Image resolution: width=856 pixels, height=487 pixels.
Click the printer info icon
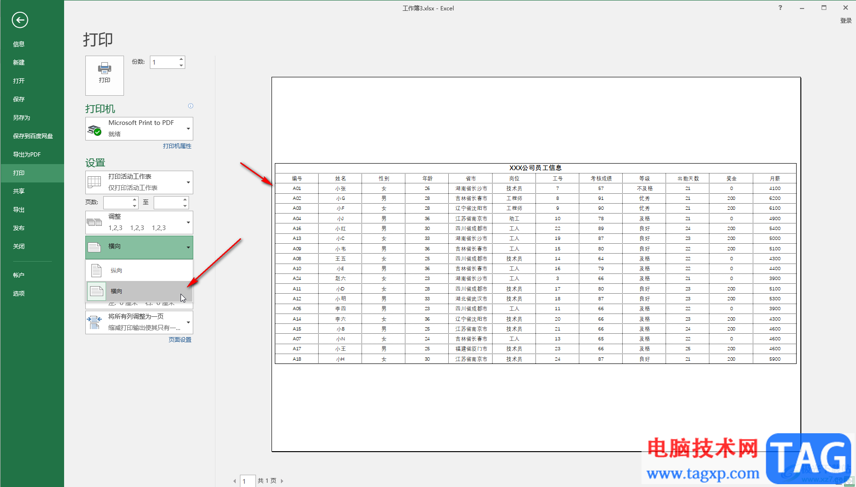tap(190, 106)
